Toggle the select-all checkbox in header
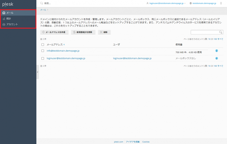The height and width of the screenshot is (144, 227). click(x=43, y=44)
